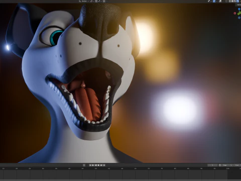Open the Options dropdown in viewport
This screenshot has width=241, height=181.
click(x=238, y=5)
